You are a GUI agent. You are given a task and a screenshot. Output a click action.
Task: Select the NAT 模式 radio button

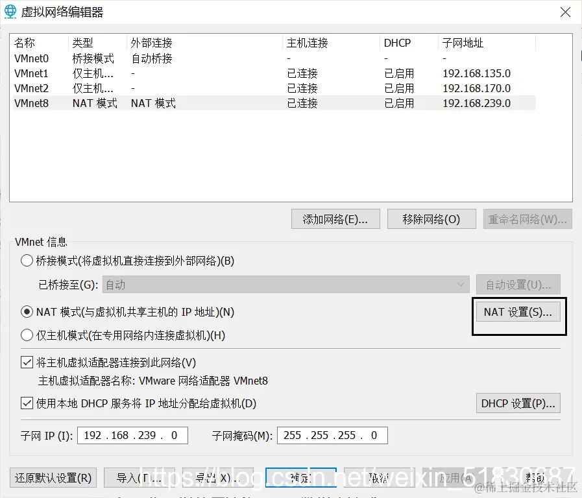pyautogui.click(x=27, y=312)
